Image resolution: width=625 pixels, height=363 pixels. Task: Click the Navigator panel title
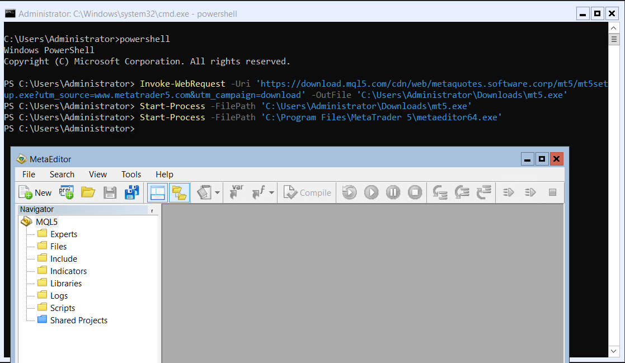tap(37, 209)
